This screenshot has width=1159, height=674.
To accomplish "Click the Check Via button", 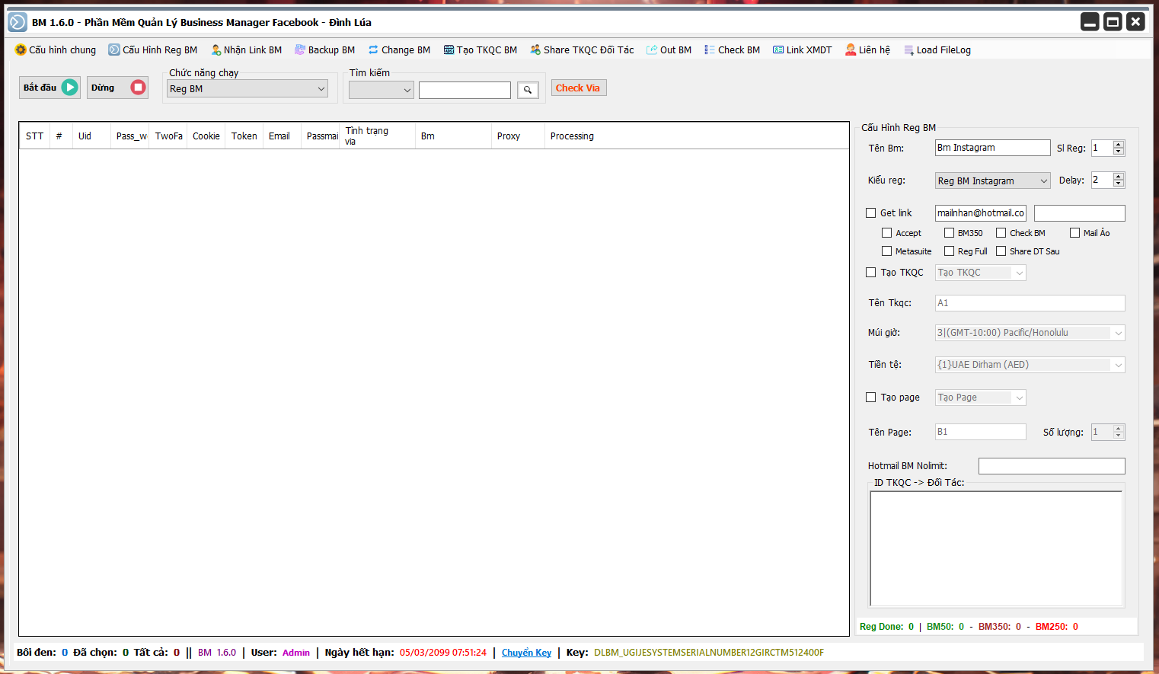I will click(579, 88).
